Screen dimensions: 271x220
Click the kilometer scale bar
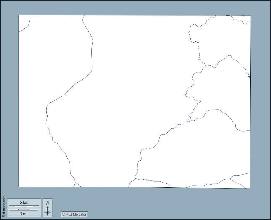(x=24, y=206)
